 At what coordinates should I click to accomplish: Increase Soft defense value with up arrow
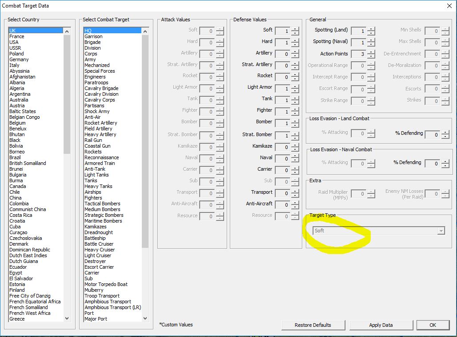(x=295, y=29)
